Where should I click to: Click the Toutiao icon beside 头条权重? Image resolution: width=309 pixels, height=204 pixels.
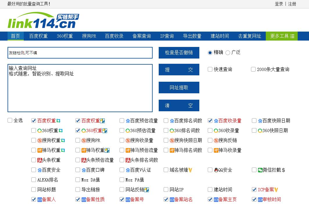click(x=40, y=160)
